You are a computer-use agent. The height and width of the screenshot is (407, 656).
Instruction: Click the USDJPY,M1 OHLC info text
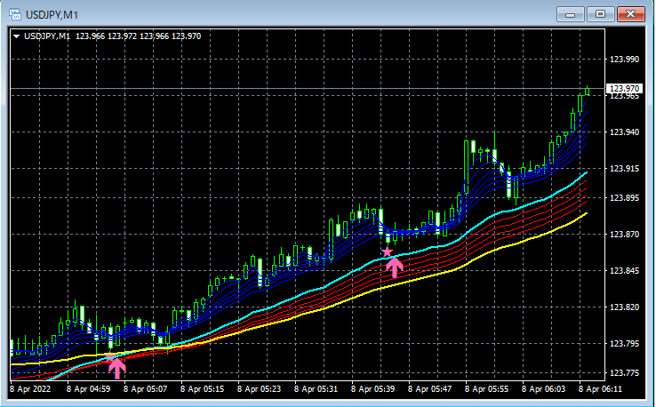pos(113,36)
